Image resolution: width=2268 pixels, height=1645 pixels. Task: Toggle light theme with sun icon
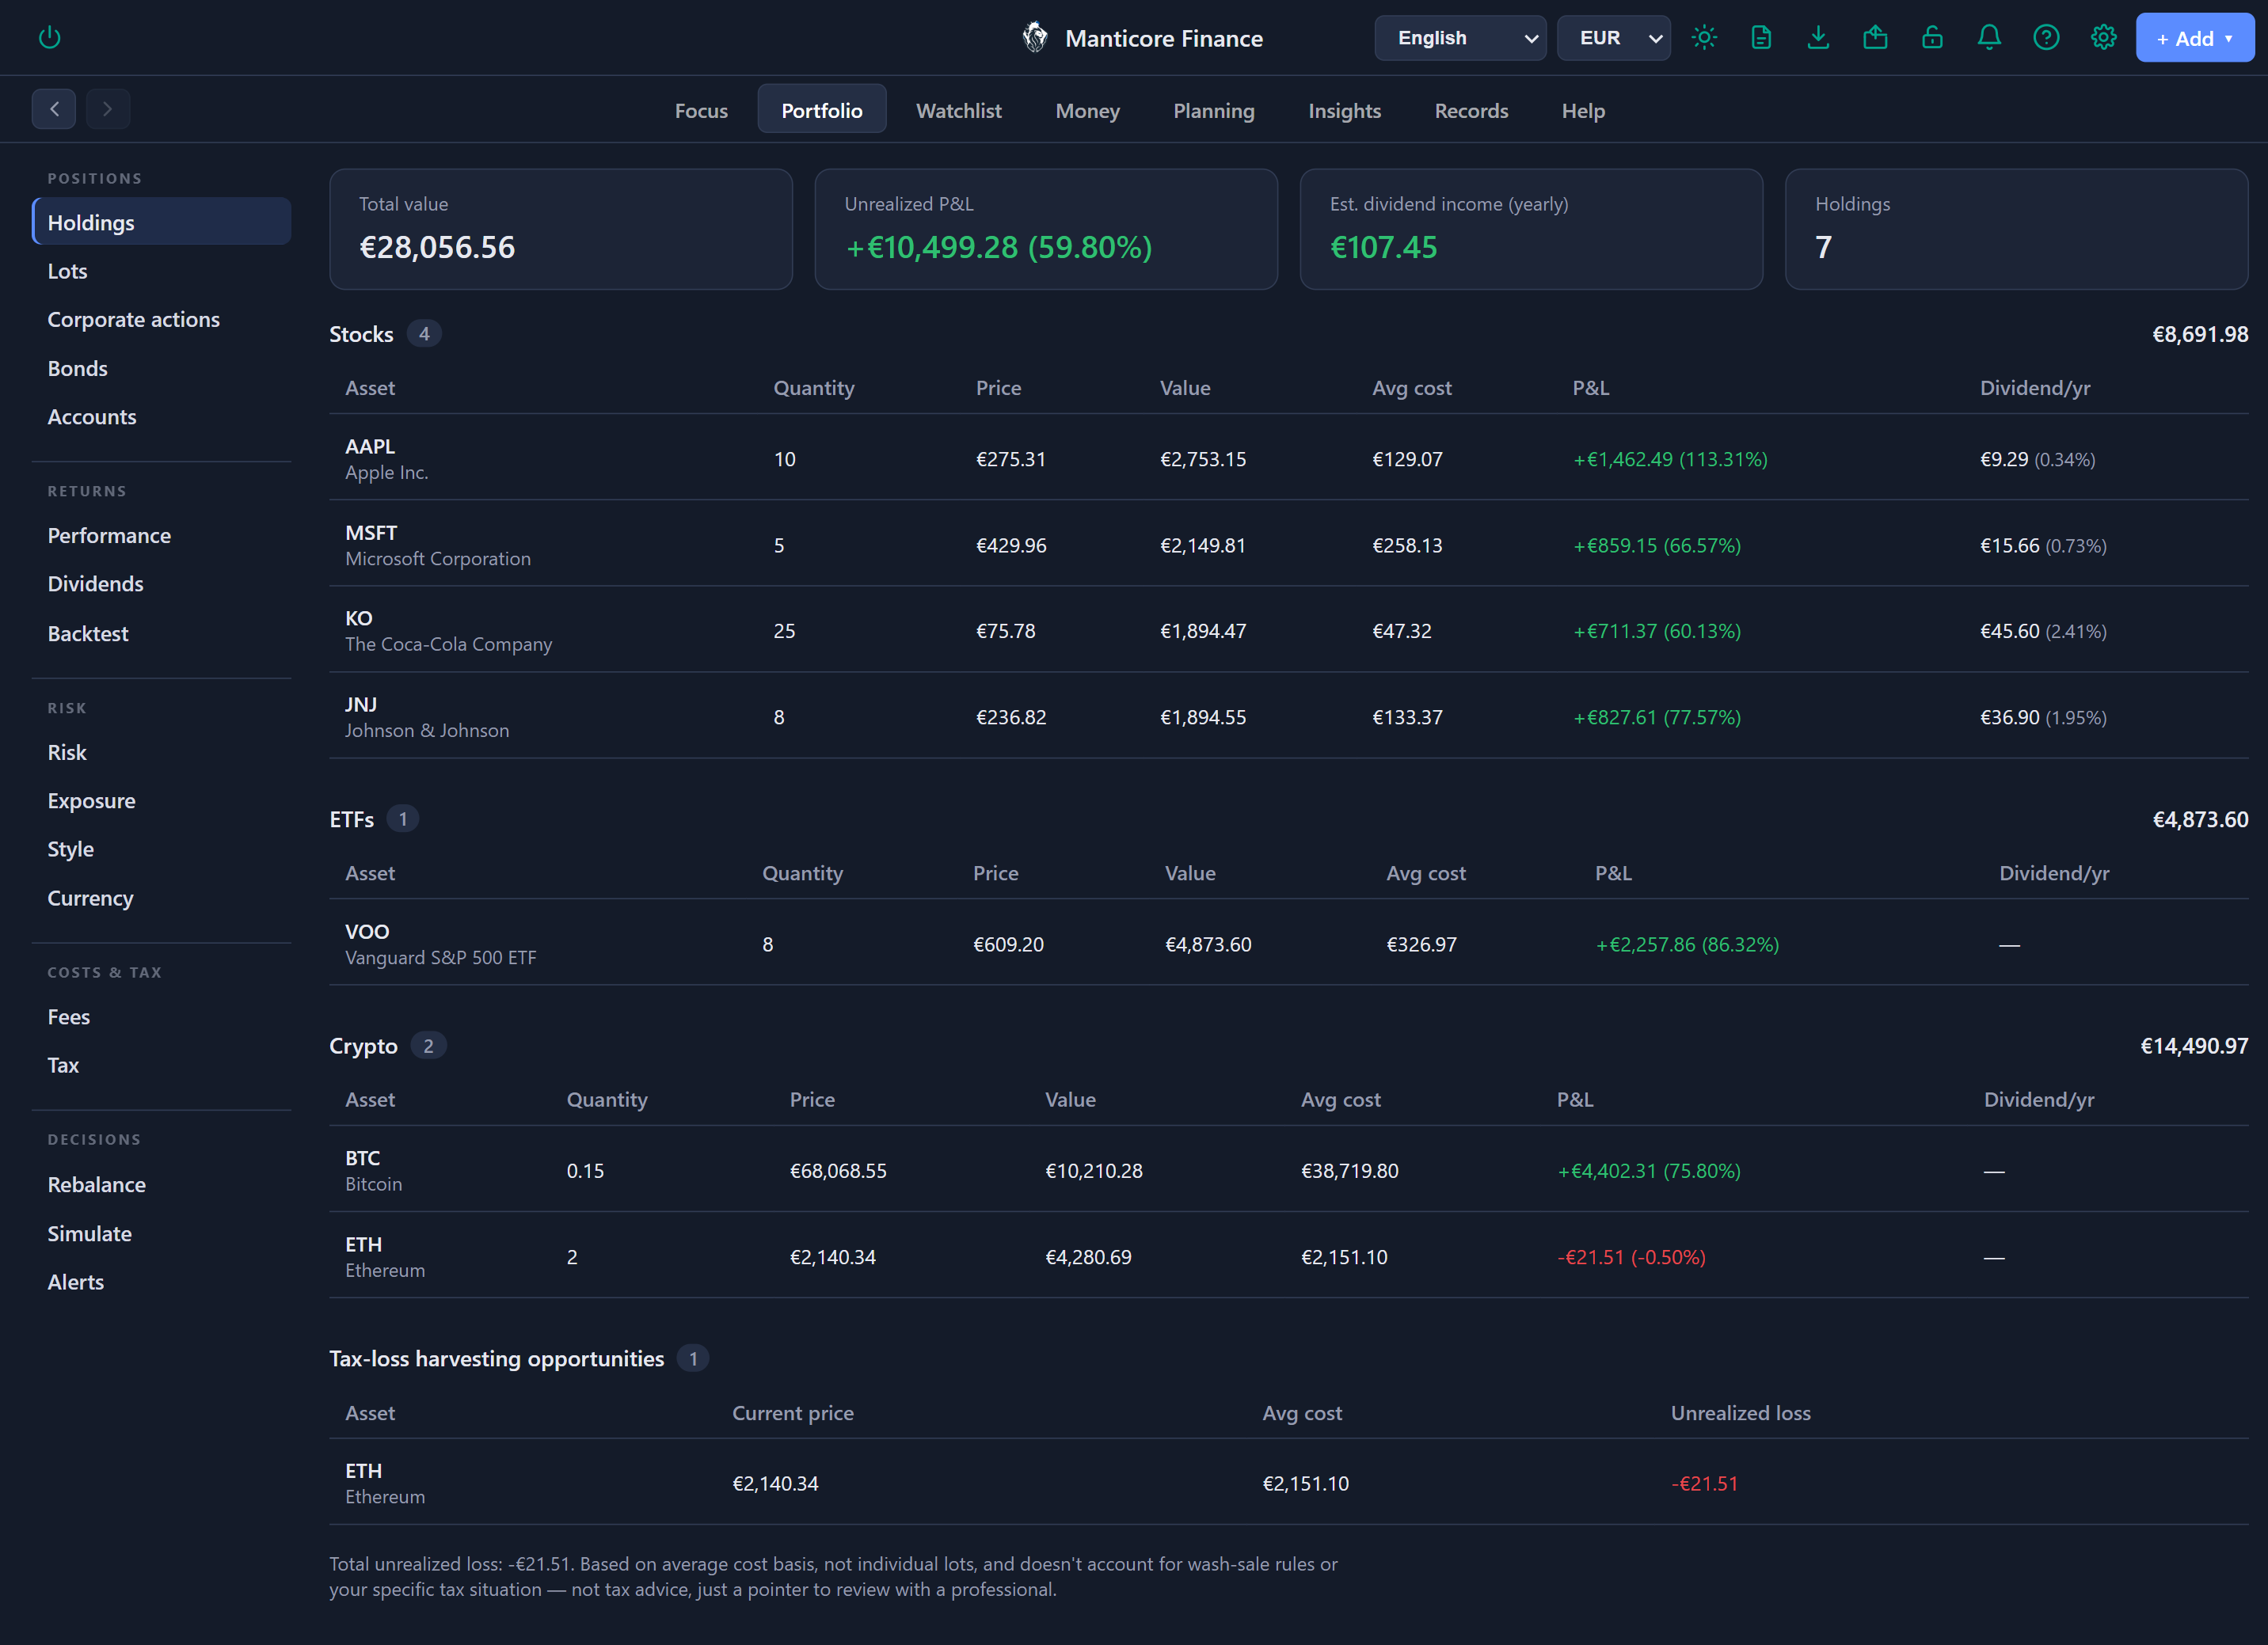pyautogui.click(x=1704, y=38)
